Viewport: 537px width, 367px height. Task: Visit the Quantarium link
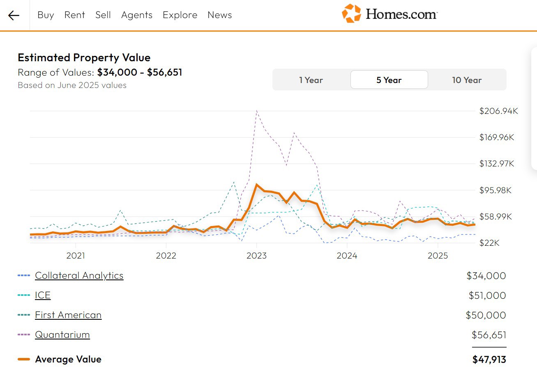point(62,335)
